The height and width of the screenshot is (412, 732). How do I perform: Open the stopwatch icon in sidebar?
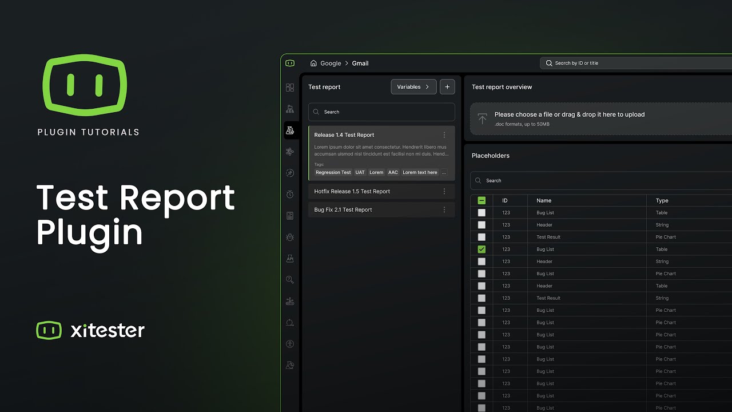[x=290, y=195]
